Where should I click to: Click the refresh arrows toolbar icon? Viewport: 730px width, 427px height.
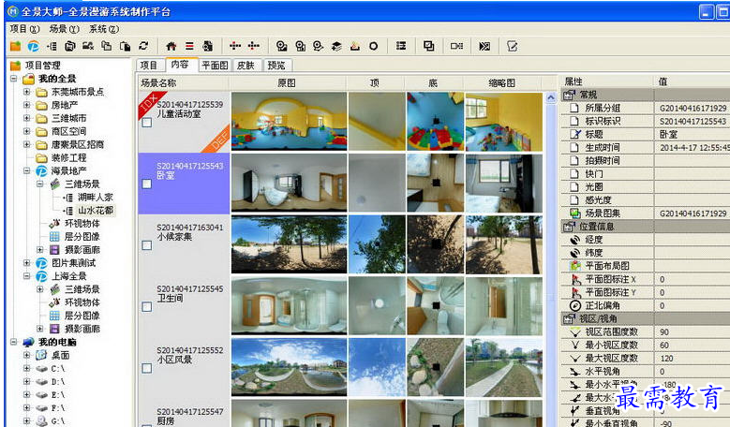(x=143, y=46)
